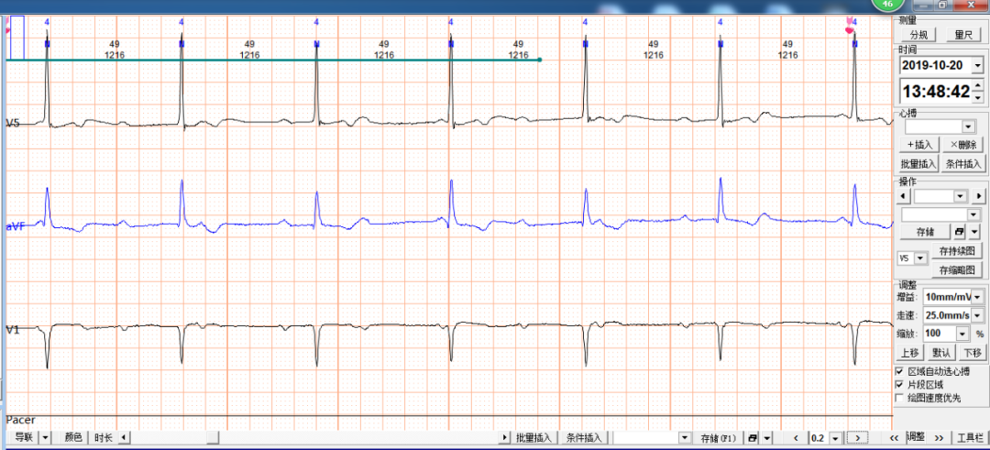
Task: Click 条件插入 in the bottom toolbar
Action: tap(585, 437)
